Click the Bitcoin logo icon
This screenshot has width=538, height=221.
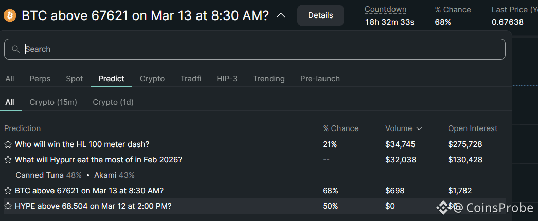click(10, 16)
